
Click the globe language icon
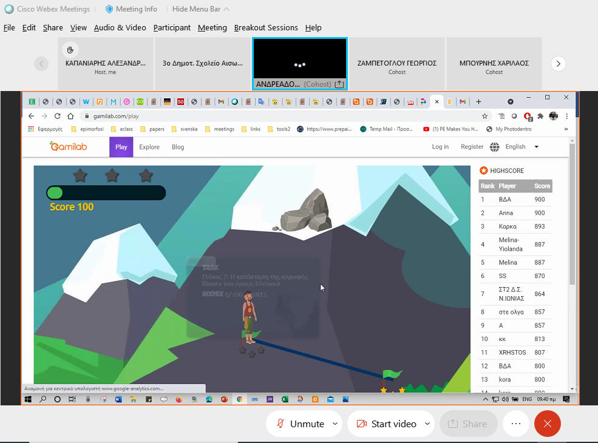495,147
